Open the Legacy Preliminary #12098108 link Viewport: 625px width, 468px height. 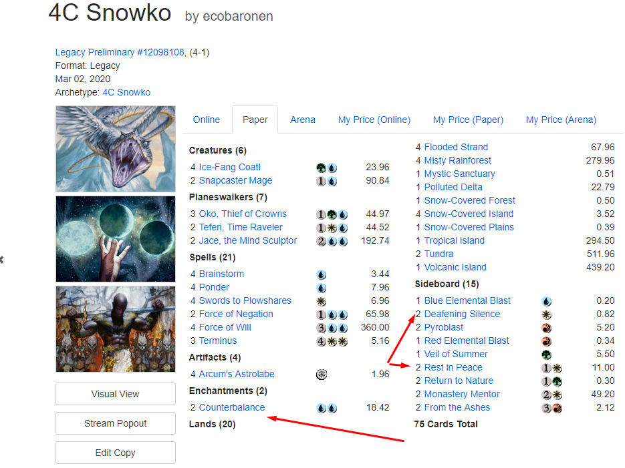coord(120,52)
